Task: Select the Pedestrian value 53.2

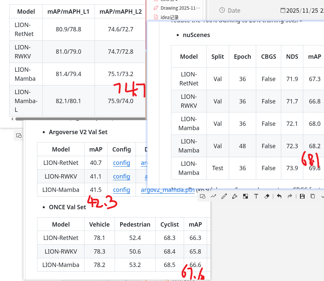Action: (x=135, y=265)
